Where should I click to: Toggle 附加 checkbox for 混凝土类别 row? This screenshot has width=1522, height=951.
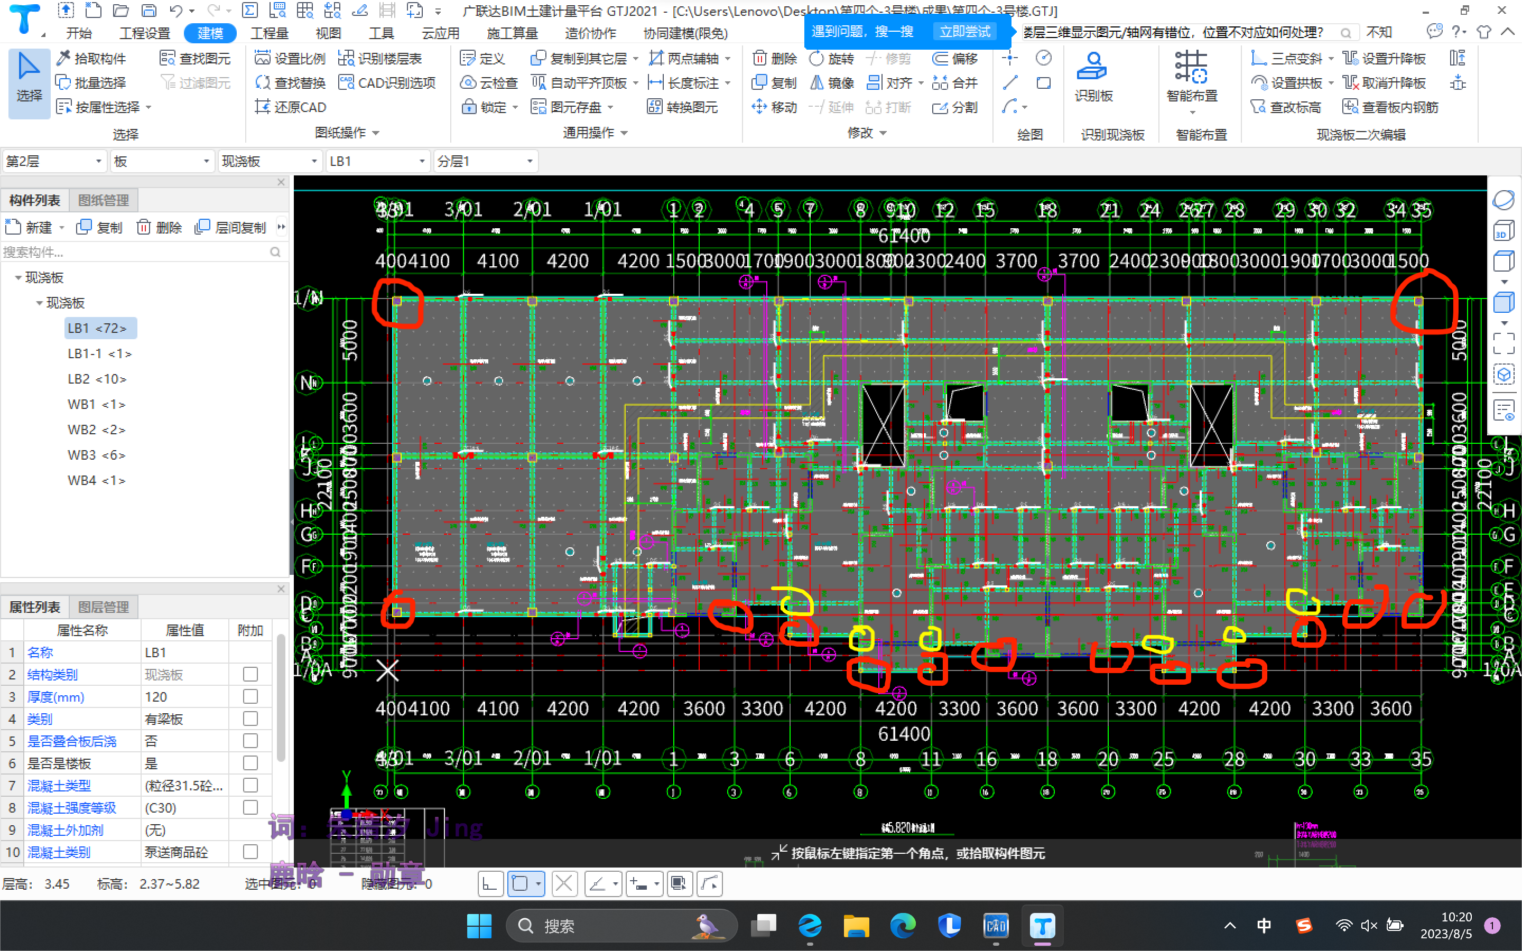250,852
